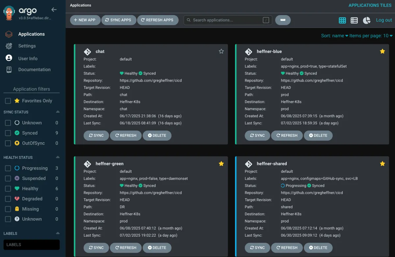Open the Items per page dropdown
The image size is (395, 257).
coord(371,36)
